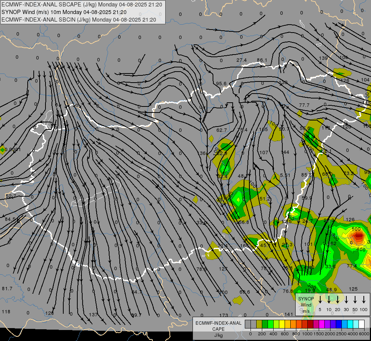This screenshot has width=371, height=341.
Task: Click the map value 139
Action: coord(323,58)
